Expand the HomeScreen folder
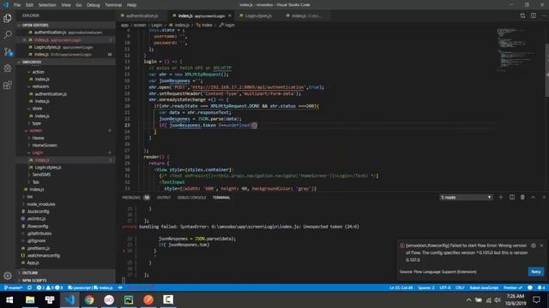This screenshot has width=549, height=308. tap(45, 145)
